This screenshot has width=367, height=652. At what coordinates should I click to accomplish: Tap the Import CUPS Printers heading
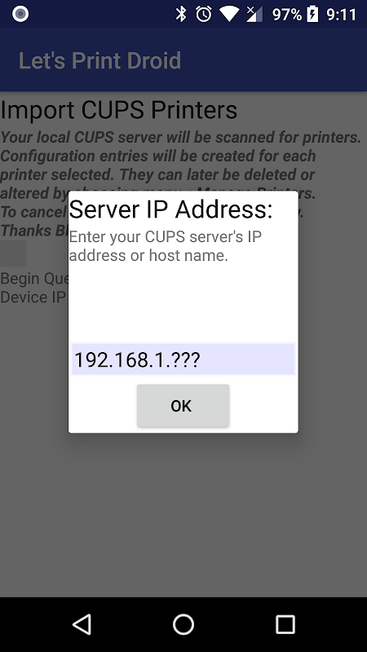(x=119, y=110)
